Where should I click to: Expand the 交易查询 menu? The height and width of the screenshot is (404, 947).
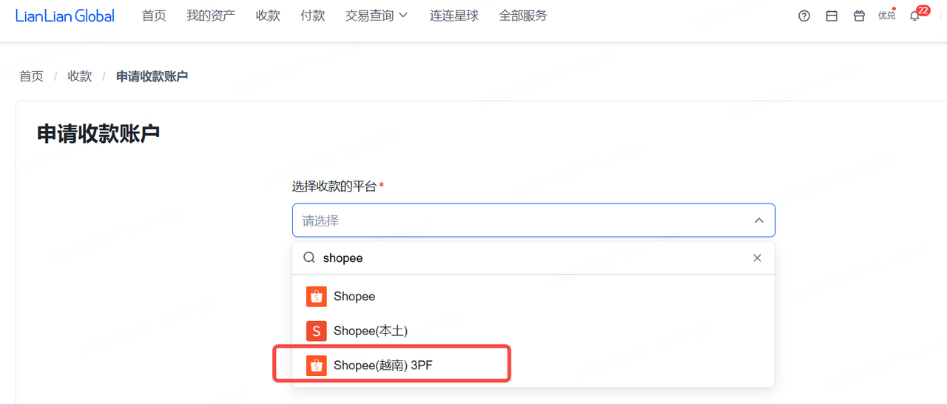point(376,16)
